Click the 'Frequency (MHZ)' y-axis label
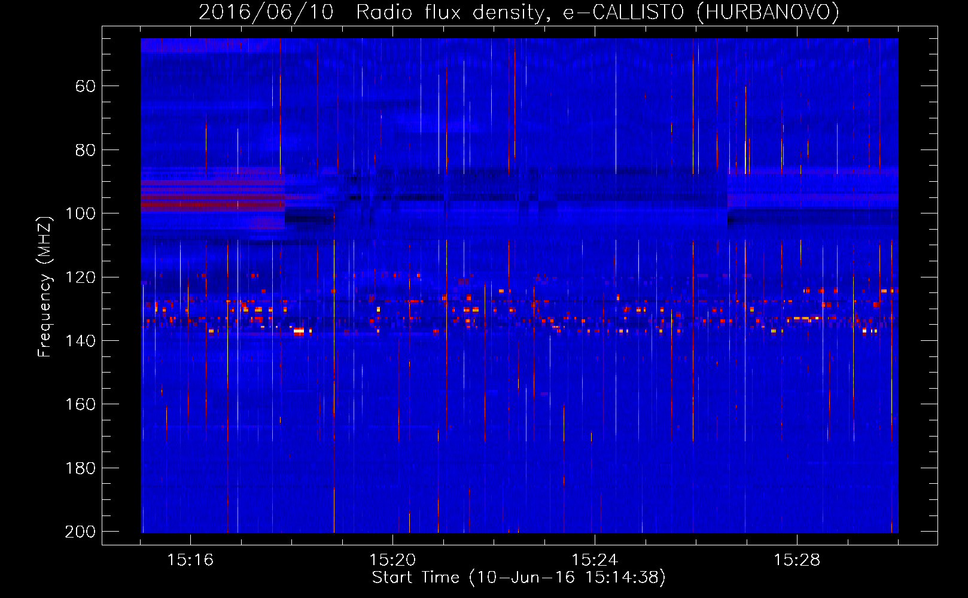 click(45, 286)
